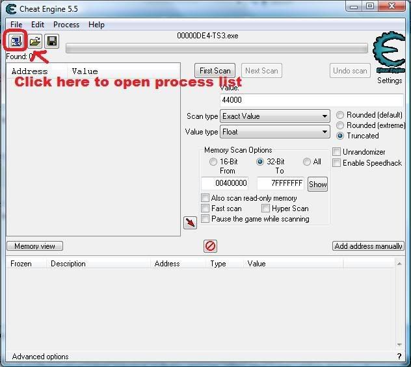Open the Help menu

(x=96, y=25)
